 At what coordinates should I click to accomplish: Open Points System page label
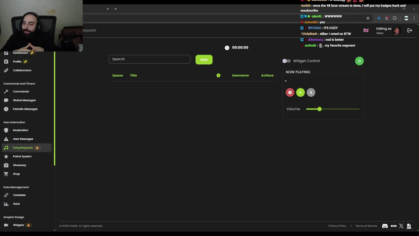pos(22,156)
